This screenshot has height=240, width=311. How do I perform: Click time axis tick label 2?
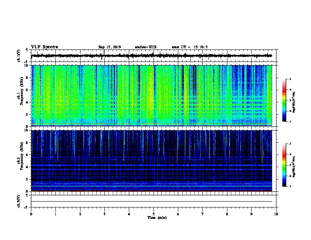click(80, 214)
